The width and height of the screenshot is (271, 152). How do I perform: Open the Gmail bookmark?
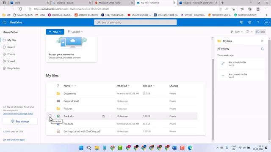pos(40,15)
